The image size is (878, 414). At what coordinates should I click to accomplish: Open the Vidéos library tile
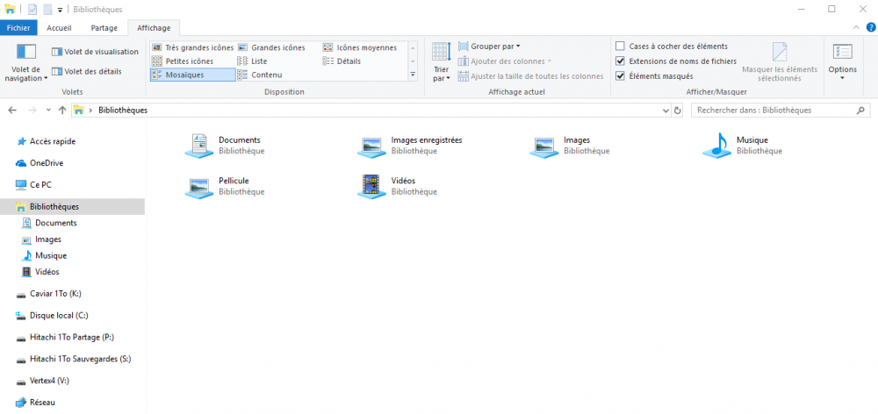click(x=398, y=186)
